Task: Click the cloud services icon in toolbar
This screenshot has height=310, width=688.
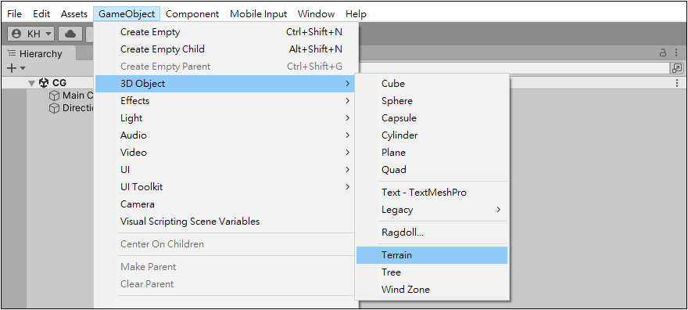Action: 70,34
